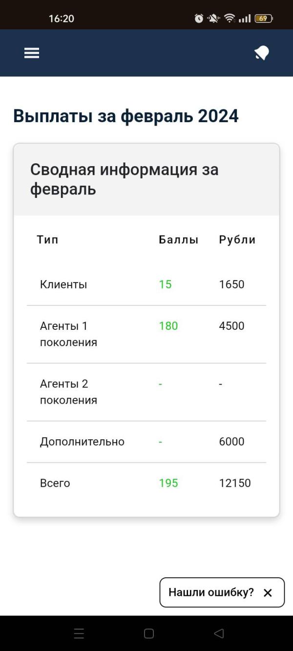Tap the muted notifications status icon

pos(213,19)
